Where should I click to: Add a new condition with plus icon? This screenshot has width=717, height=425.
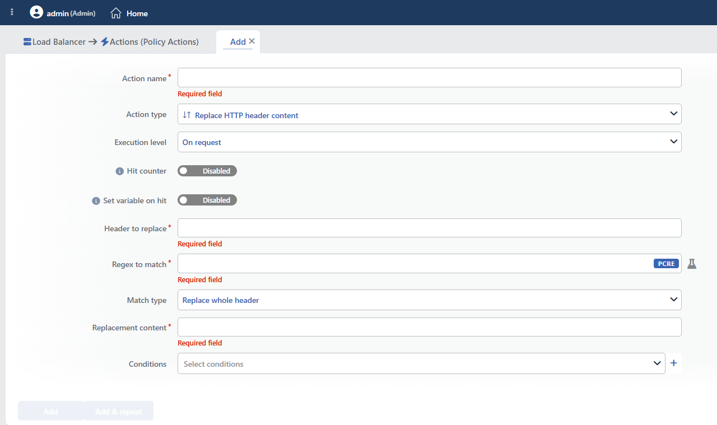674,363
